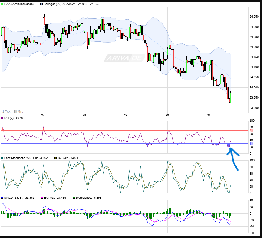The width and height of the screenshot is (262, 238).
Task: Click the date marker 31. on the time axis
Action: pos(209,115)
